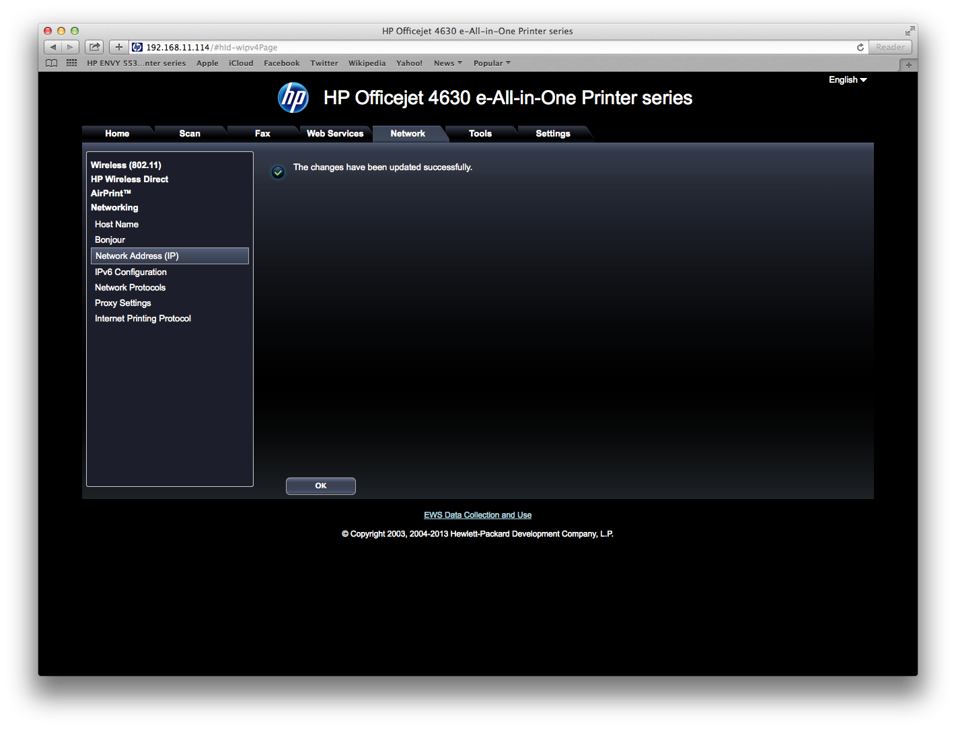The height and width of the screenshot is (729, 956).
Task: Expand the News bookmarks folder
Action: pyautogui.click(x=448, y=63)
